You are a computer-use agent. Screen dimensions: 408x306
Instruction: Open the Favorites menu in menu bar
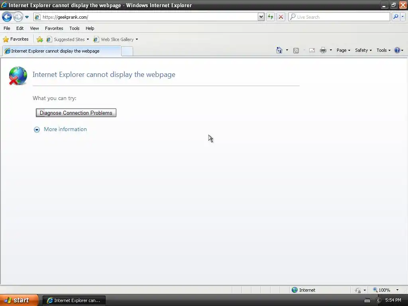54,28
